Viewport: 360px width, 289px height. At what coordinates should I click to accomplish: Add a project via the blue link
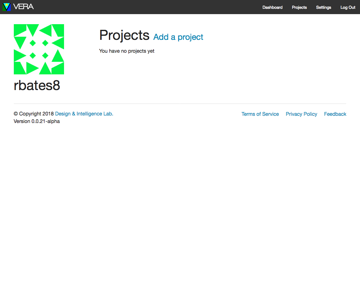click(178, 37)
